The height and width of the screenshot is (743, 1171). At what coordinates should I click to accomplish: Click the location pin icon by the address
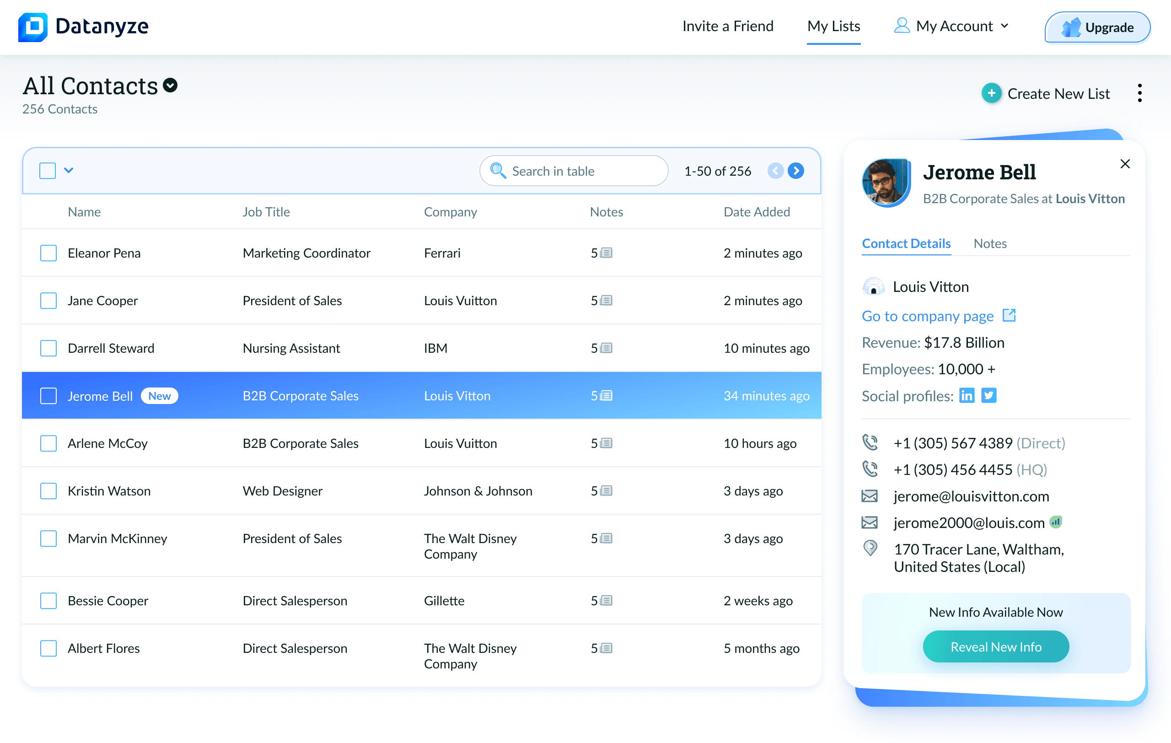point(870,548)
